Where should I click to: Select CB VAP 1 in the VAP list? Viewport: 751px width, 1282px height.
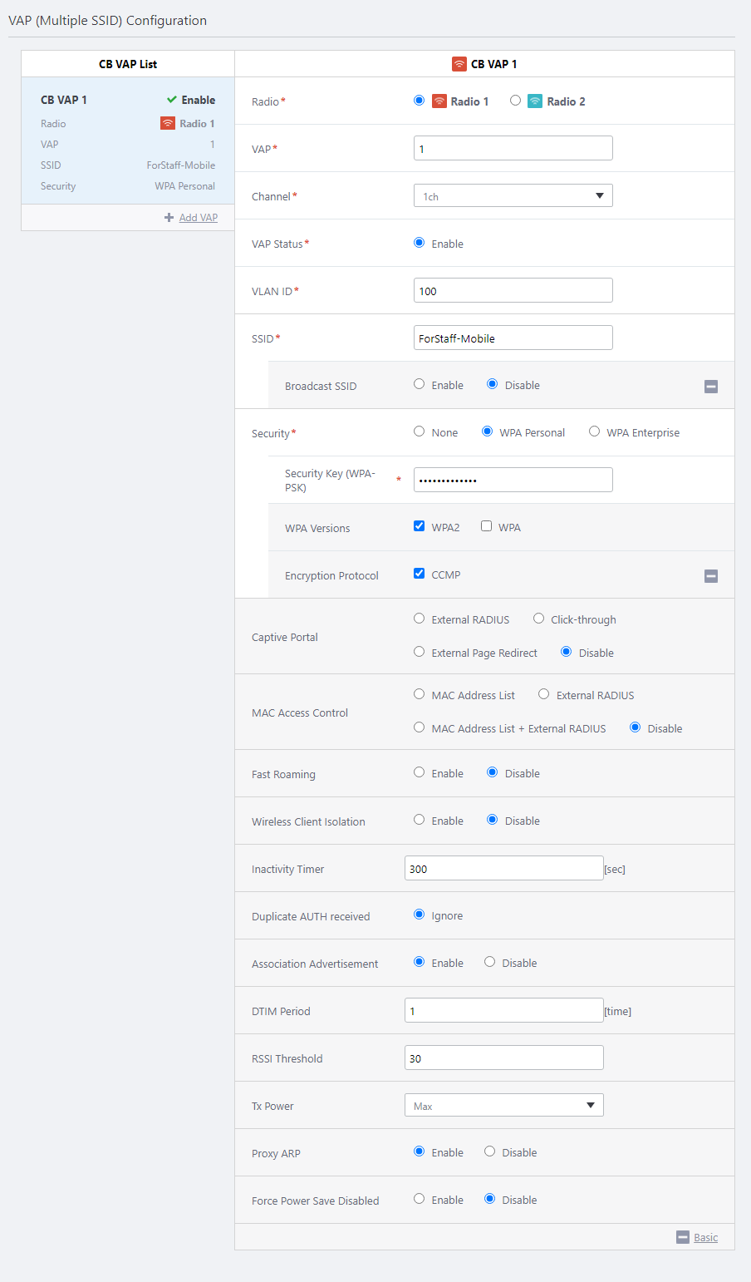(x=128, y=141)
